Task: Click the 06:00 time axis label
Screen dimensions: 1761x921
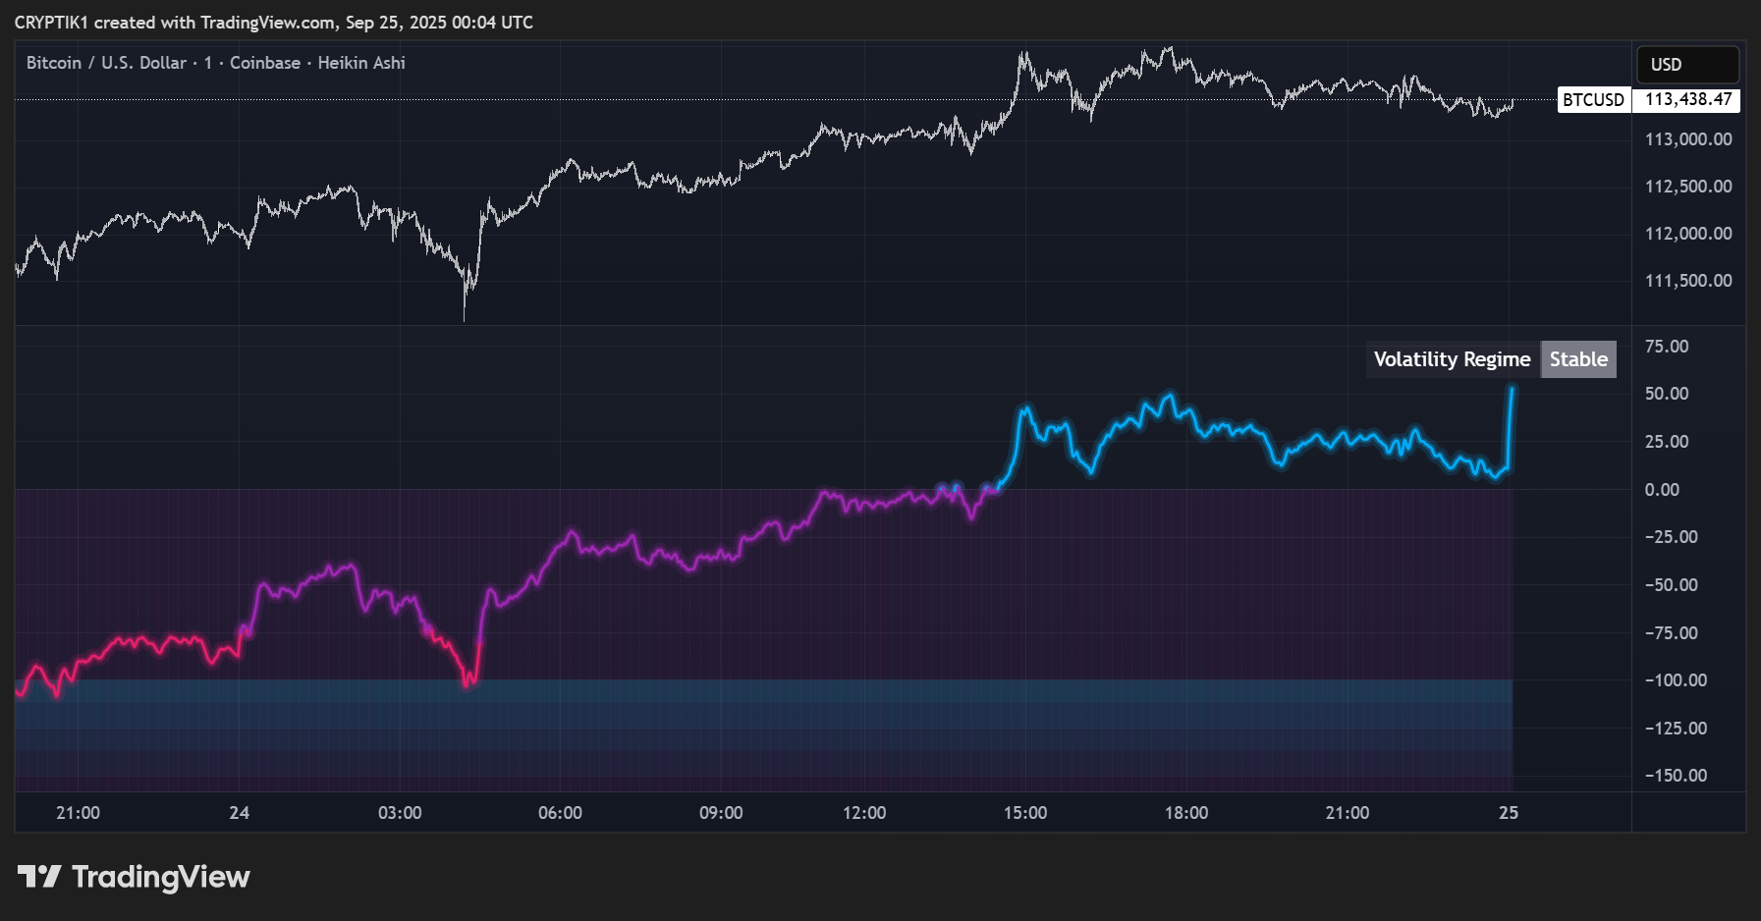Action: pyautogui.click(x=560, y=813)
